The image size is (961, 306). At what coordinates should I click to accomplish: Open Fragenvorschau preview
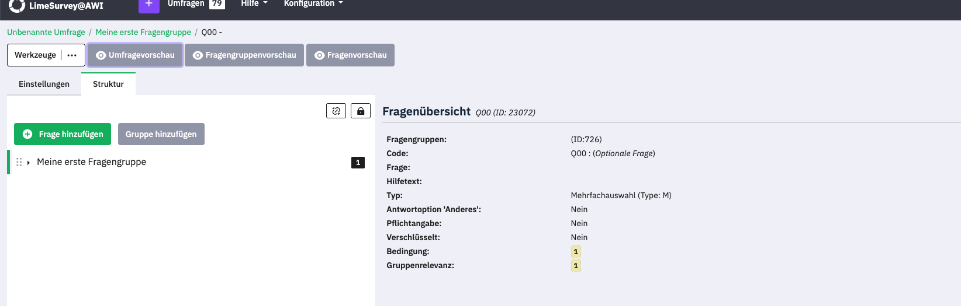(350, 55)
